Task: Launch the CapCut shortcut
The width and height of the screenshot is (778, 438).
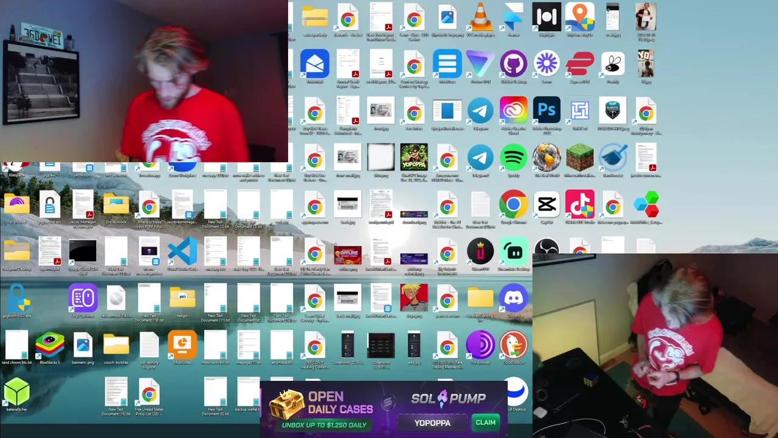Action: click(546, 204)
